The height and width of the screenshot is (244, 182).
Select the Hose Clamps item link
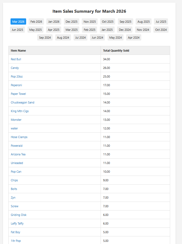[x=19, y=137]
